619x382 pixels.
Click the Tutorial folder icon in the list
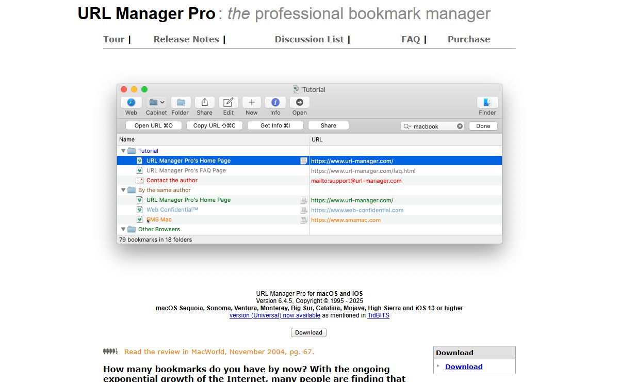click(x=132, y=151)
